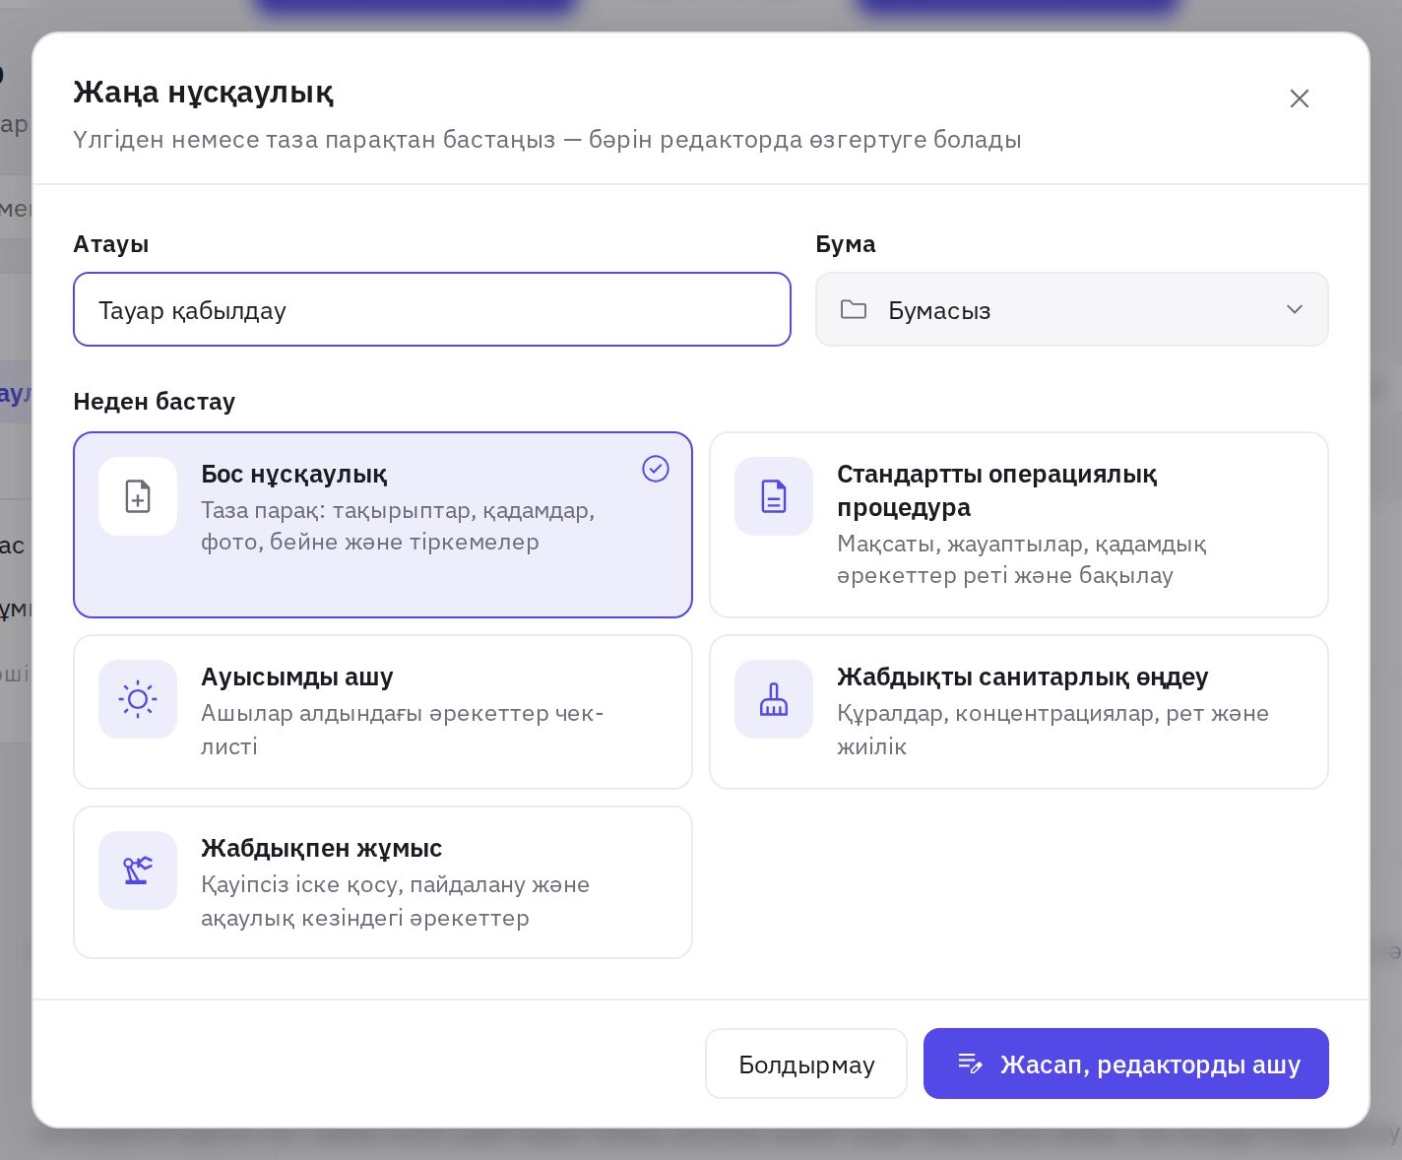Click description Мақсаты, жауаптылар, қадамдық әрекеттер
The width and height of the screenshot is (1402, 1160).
[1021, 559]
